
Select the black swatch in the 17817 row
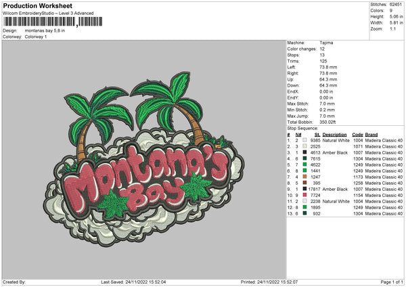pos(304,189)
